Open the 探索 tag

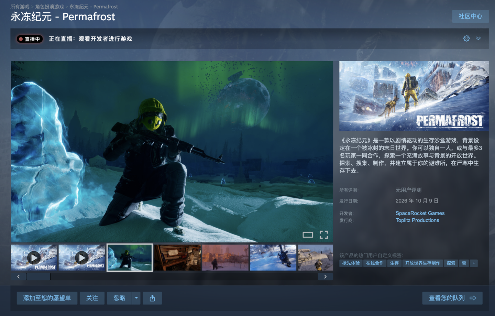pos(451,263)
